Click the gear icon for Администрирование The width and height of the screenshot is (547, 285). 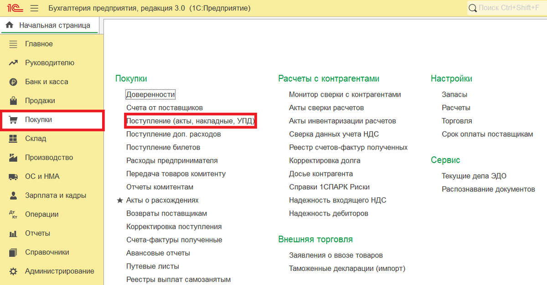tap(13, 271)
